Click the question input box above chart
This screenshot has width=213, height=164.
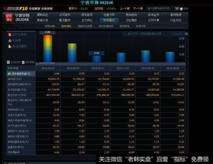click(x=153, y=34)
